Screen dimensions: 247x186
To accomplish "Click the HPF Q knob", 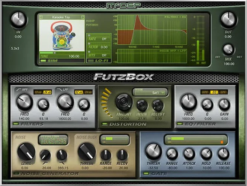I will (x=43, y=105).
